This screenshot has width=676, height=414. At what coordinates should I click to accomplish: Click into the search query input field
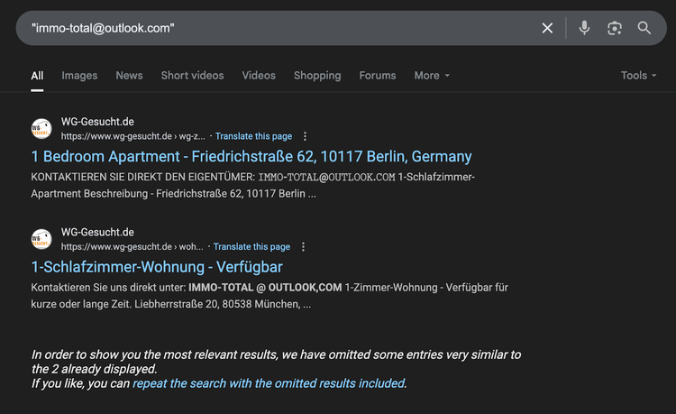(270, 28)
